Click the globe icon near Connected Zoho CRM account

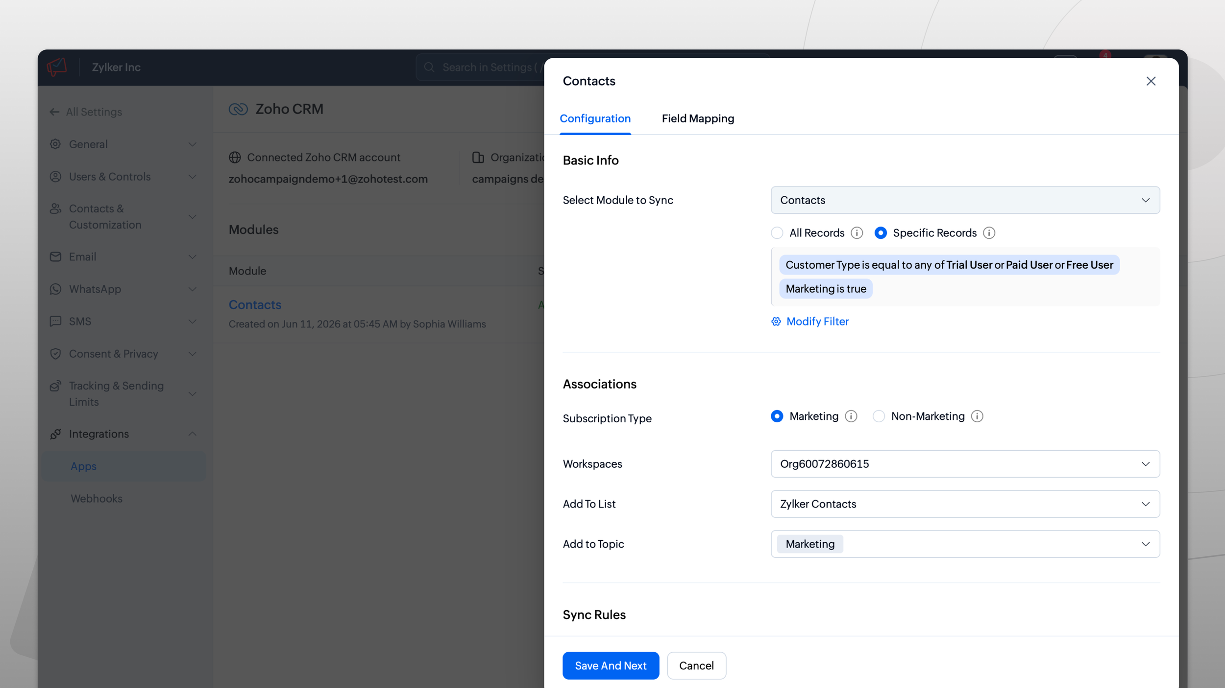[235, 158]
